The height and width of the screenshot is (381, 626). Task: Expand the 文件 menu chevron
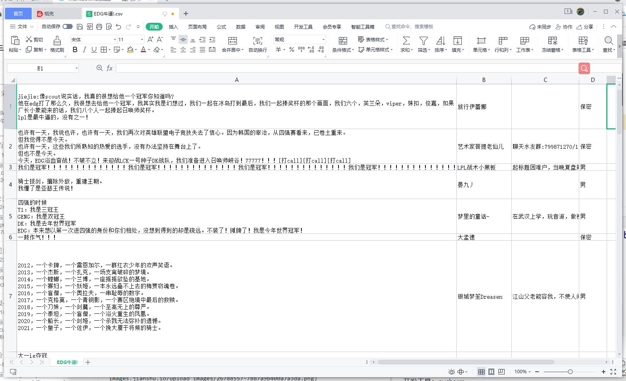click(32, 27)
